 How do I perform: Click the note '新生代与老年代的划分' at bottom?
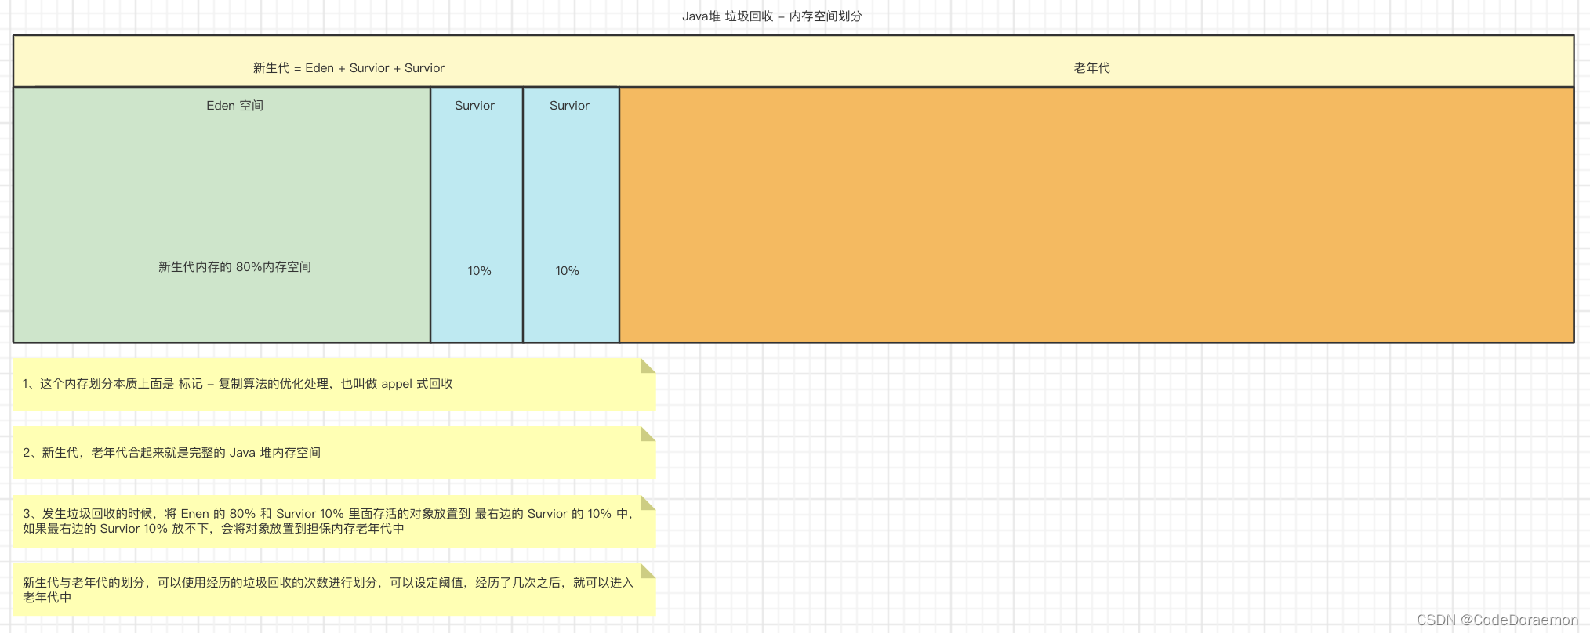[335, 590]
